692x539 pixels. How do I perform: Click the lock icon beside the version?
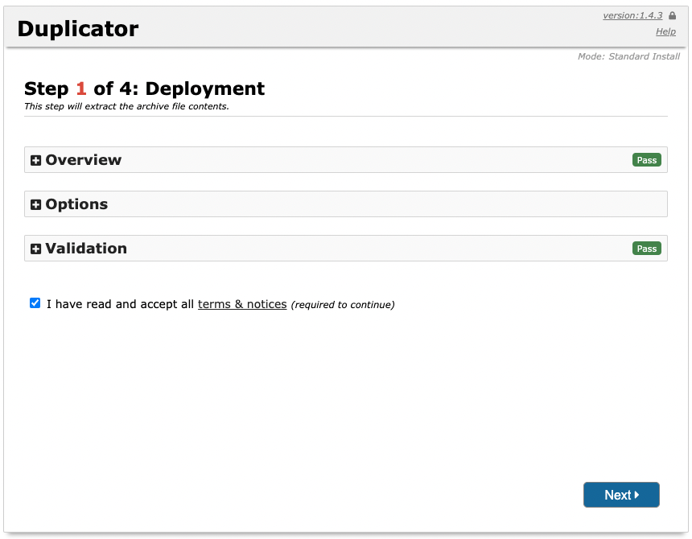click(672, 15)
